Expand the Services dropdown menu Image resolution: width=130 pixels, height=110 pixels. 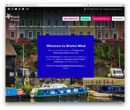34,27
